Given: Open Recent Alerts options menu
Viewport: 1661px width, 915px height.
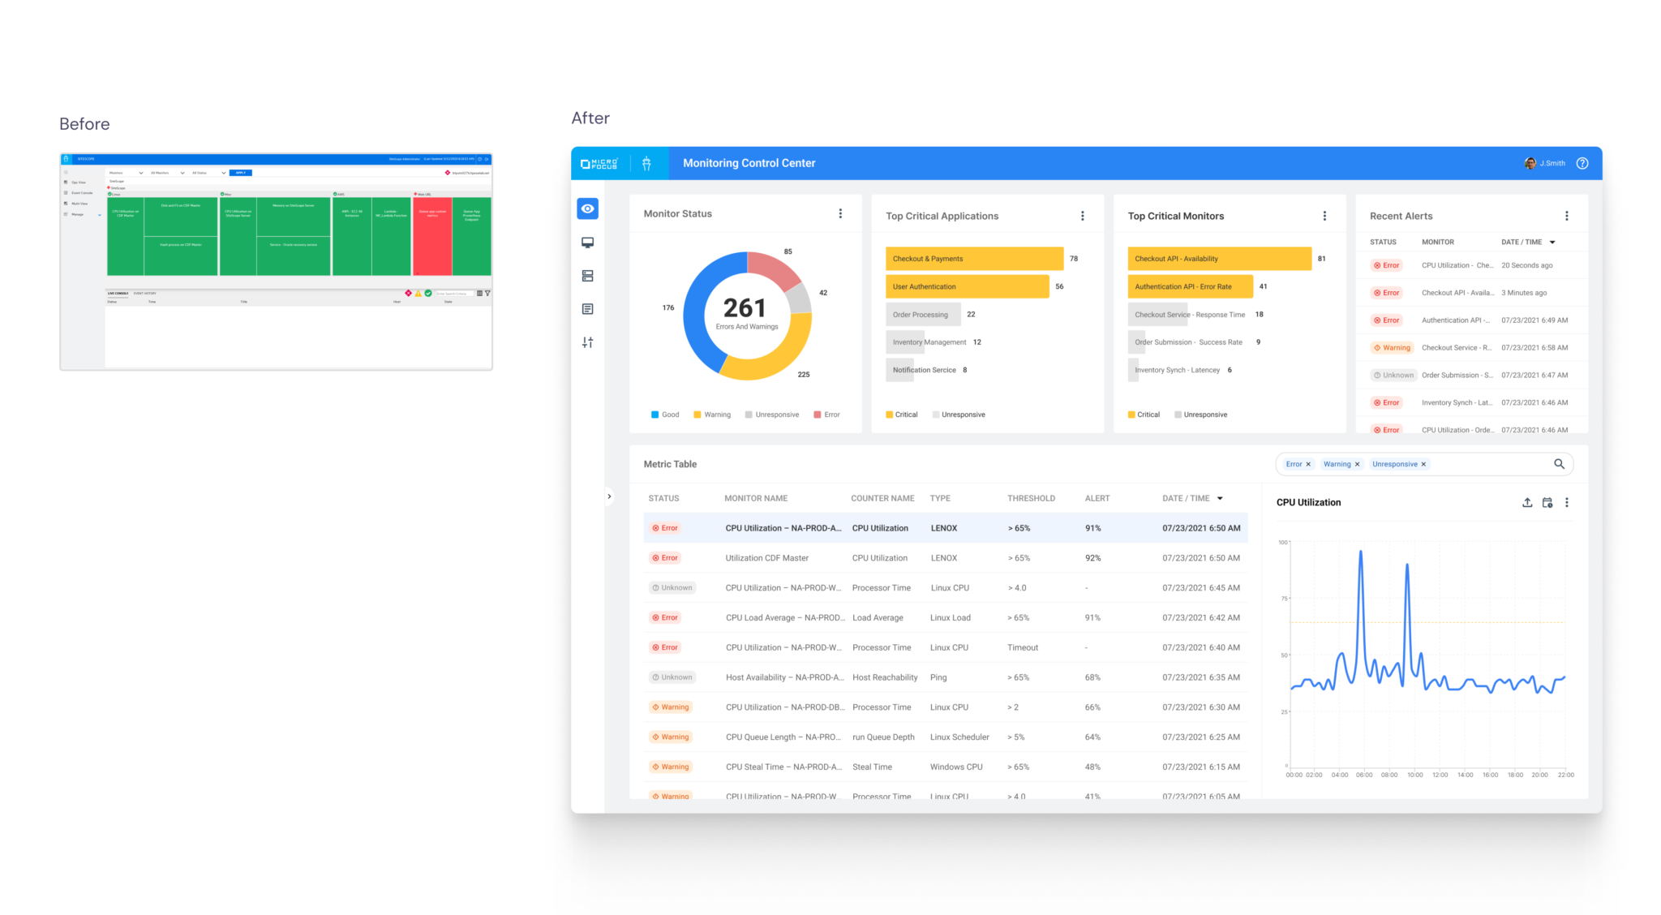Looking at the screenshot, I should tap(1566, 216).
